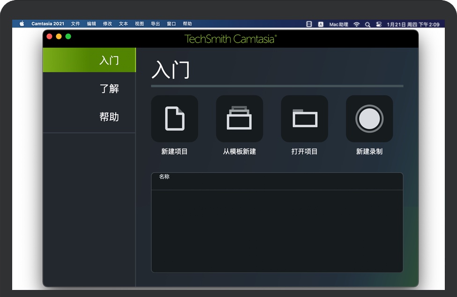The image size is (457, 297).
Task: Close the Camtasia welcome window with the red button
Action: 49,37
